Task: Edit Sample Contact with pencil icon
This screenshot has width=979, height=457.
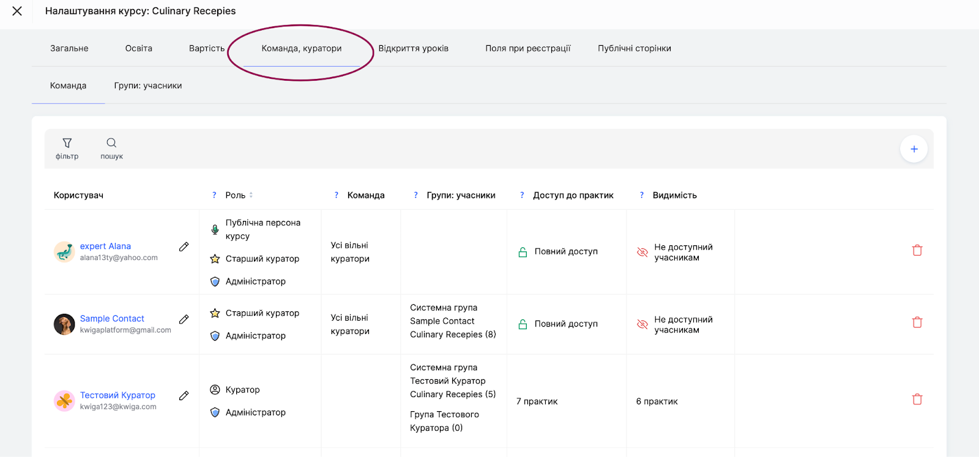Action: click(184, 319)
